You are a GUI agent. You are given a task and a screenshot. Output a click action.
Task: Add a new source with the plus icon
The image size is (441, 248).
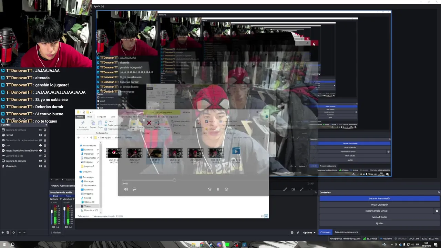pyautogui.click(x=3, y=232)
